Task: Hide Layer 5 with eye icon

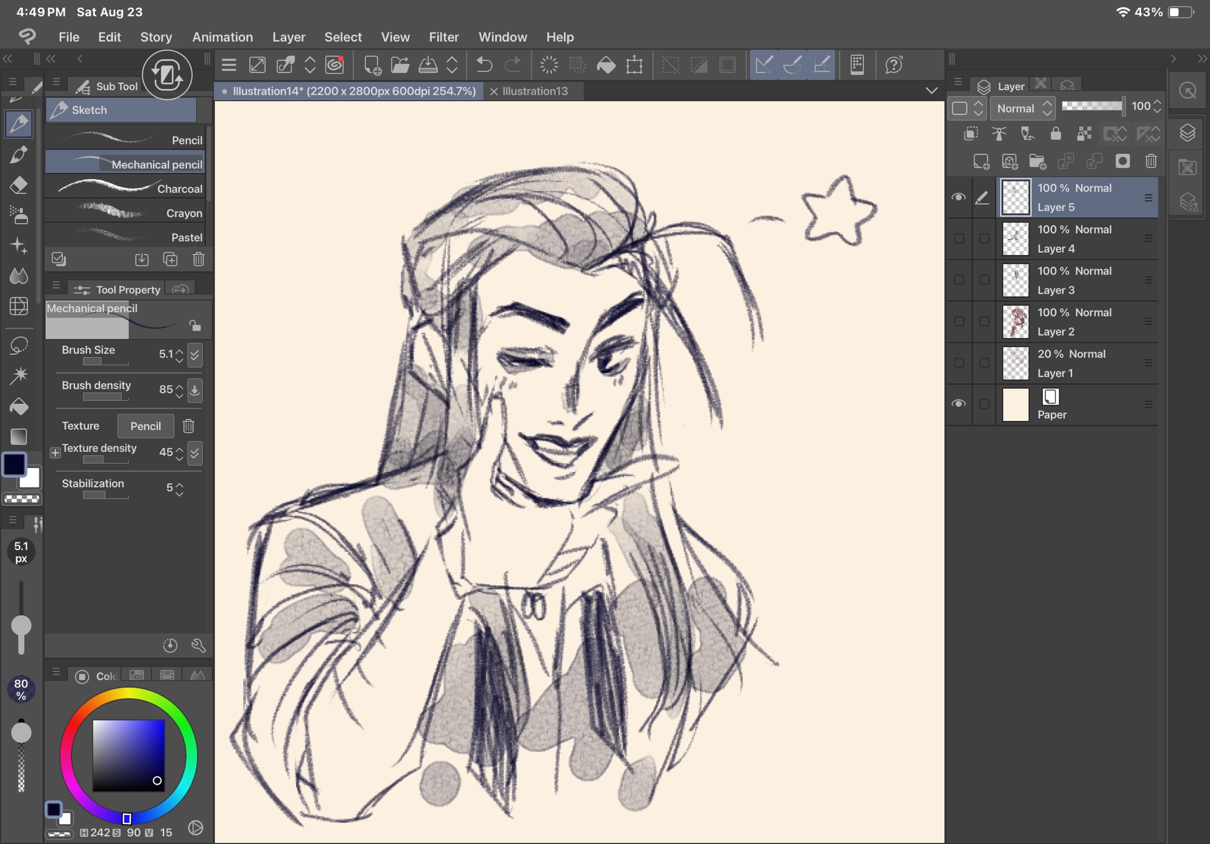Action: pyautogui.click(x=958, y=197)
